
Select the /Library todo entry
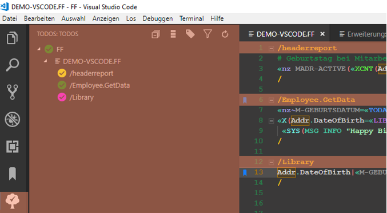pyautogui.click(x=81, y=97)
